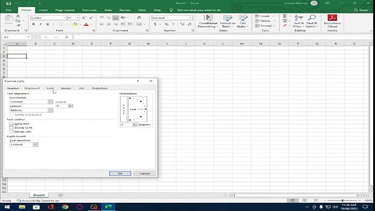Open Format Cells dialog help question mark

point(138,81)
